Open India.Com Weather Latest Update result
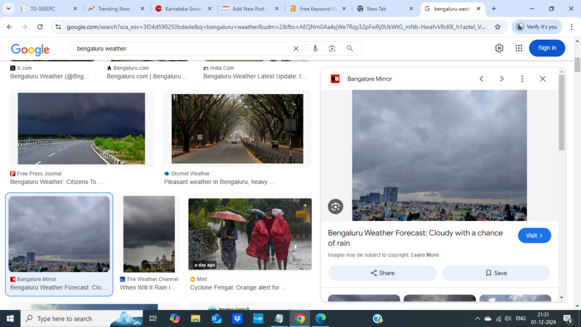The width and height of the screenshot is (581, 327). coord(255,77)
